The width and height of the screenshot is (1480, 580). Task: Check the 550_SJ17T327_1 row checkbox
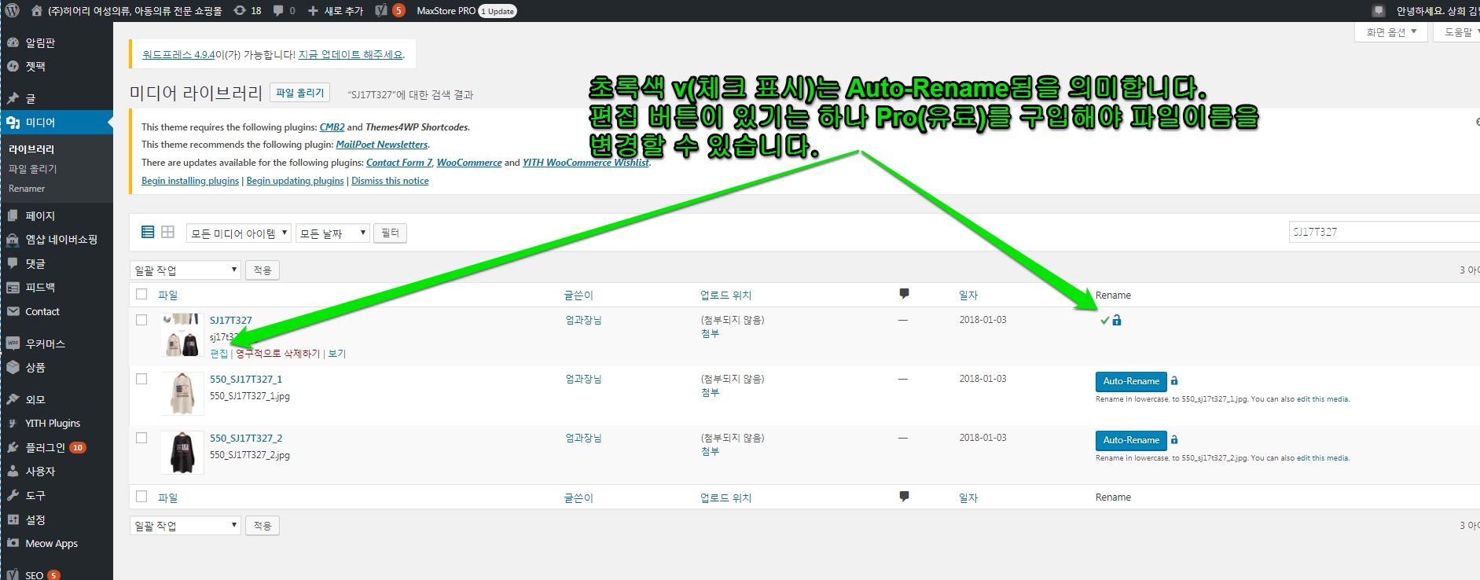click(141, 379)
